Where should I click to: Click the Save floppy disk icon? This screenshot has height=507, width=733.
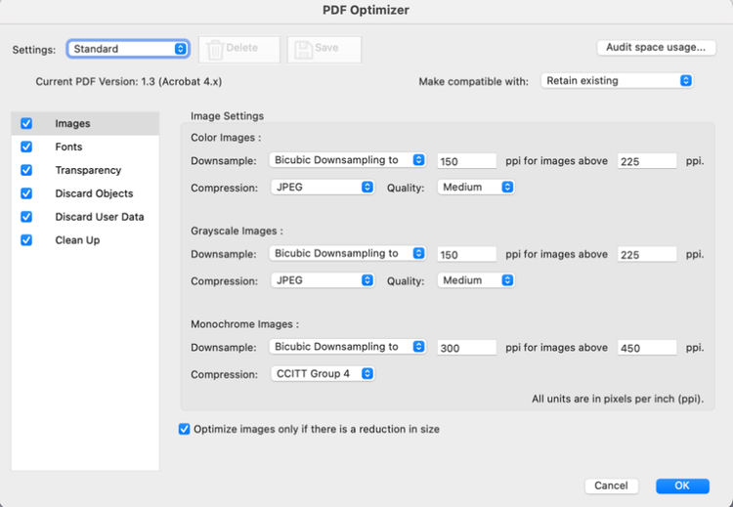tap(304, 49)
